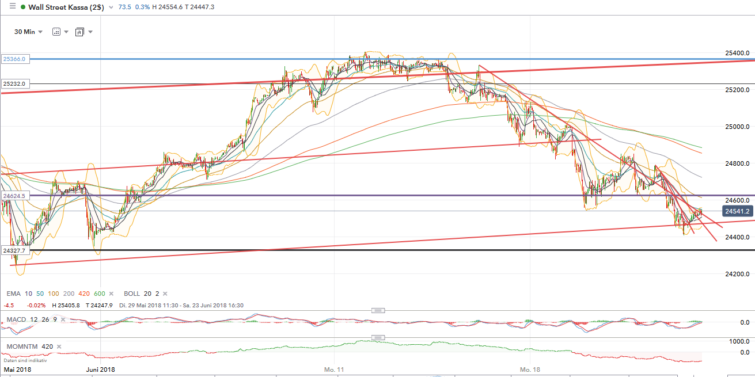The image size is (755, 377).
Task: Remove the BOLL indicator with its X
Action: (x=164, y=294)
